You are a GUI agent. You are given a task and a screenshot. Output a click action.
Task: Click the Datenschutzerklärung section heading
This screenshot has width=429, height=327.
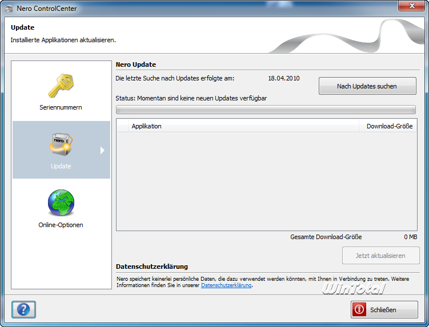(x=152, y=267)
